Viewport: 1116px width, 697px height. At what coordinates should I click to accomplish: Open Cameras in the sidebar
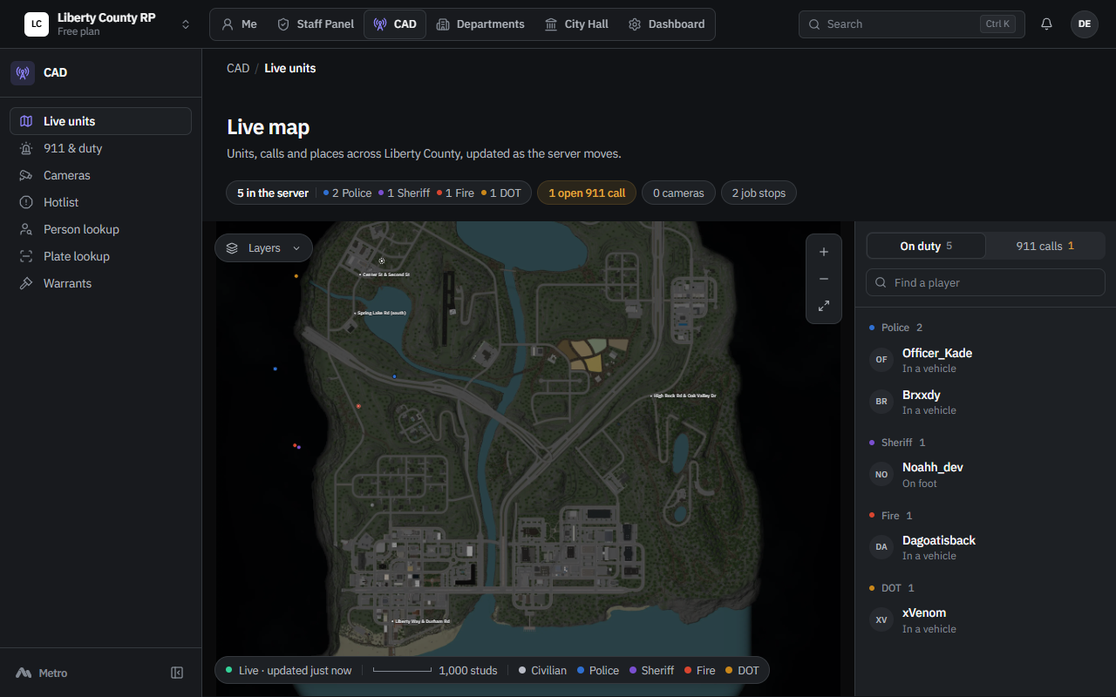click(100, 175)
